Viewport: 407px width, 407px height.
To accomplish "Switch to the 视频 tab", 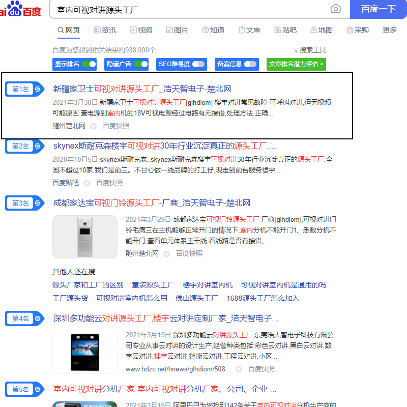I will (x=141, y=30).
